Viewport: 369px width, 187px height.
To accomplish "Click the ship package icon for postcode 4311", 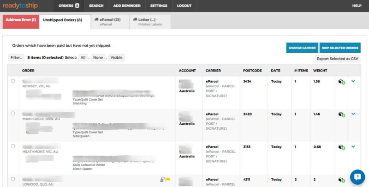I will coord(342,180).
